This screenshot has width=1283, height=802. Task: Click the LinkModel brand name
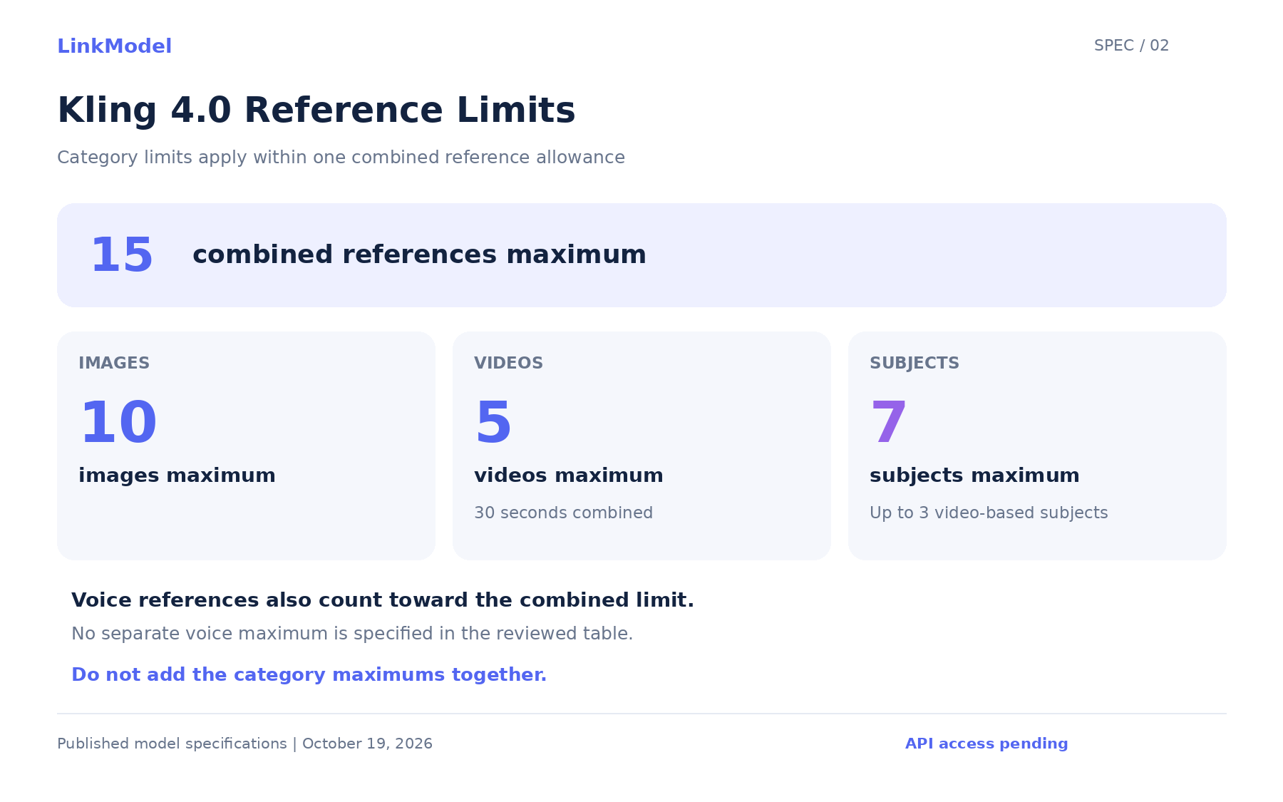click(114, 46)
